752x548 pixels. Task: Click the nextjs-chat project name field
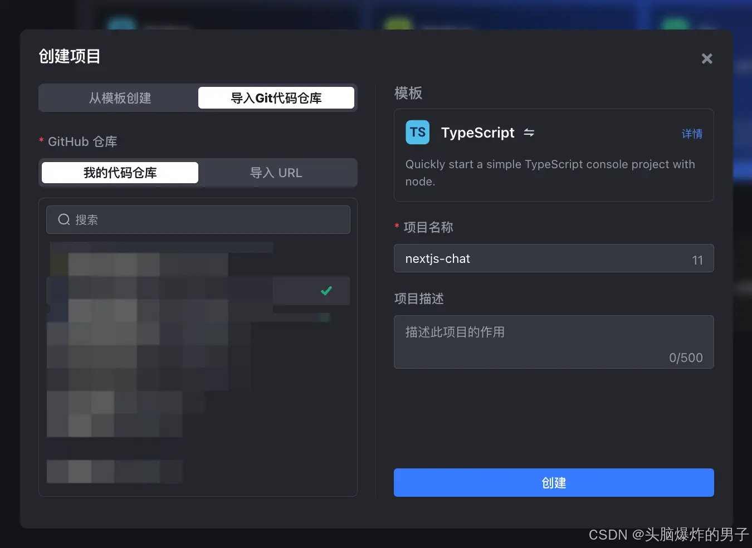click(554, 258)
